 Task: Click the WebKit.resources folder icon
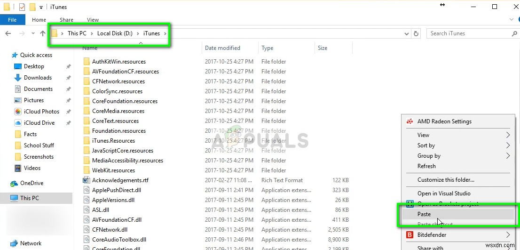(x=87, y=170)
